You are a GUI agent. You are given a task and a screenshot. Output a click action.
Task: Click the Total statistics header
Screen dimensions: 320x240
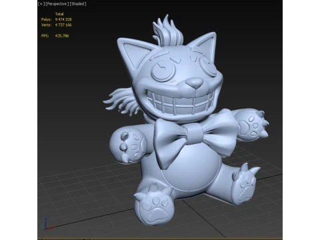point(59,14)
